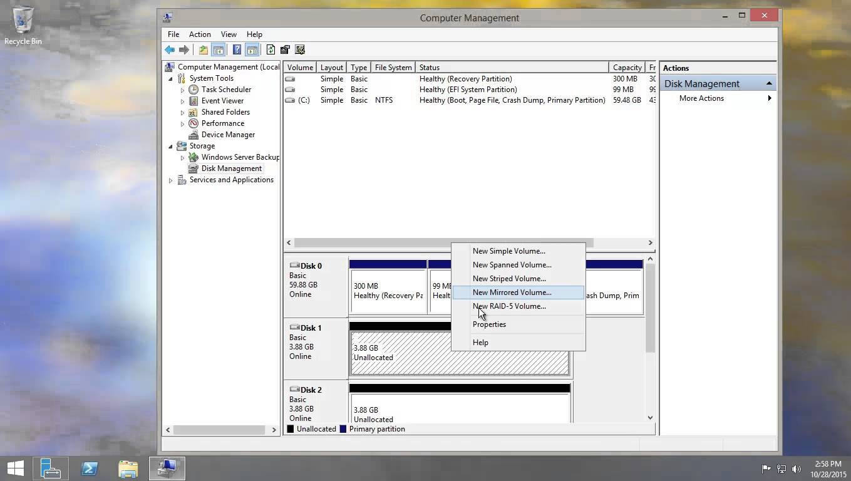The image size is (851, 481).
Task: Click the Action Center flag tray icon
Action: pos(766,468)
